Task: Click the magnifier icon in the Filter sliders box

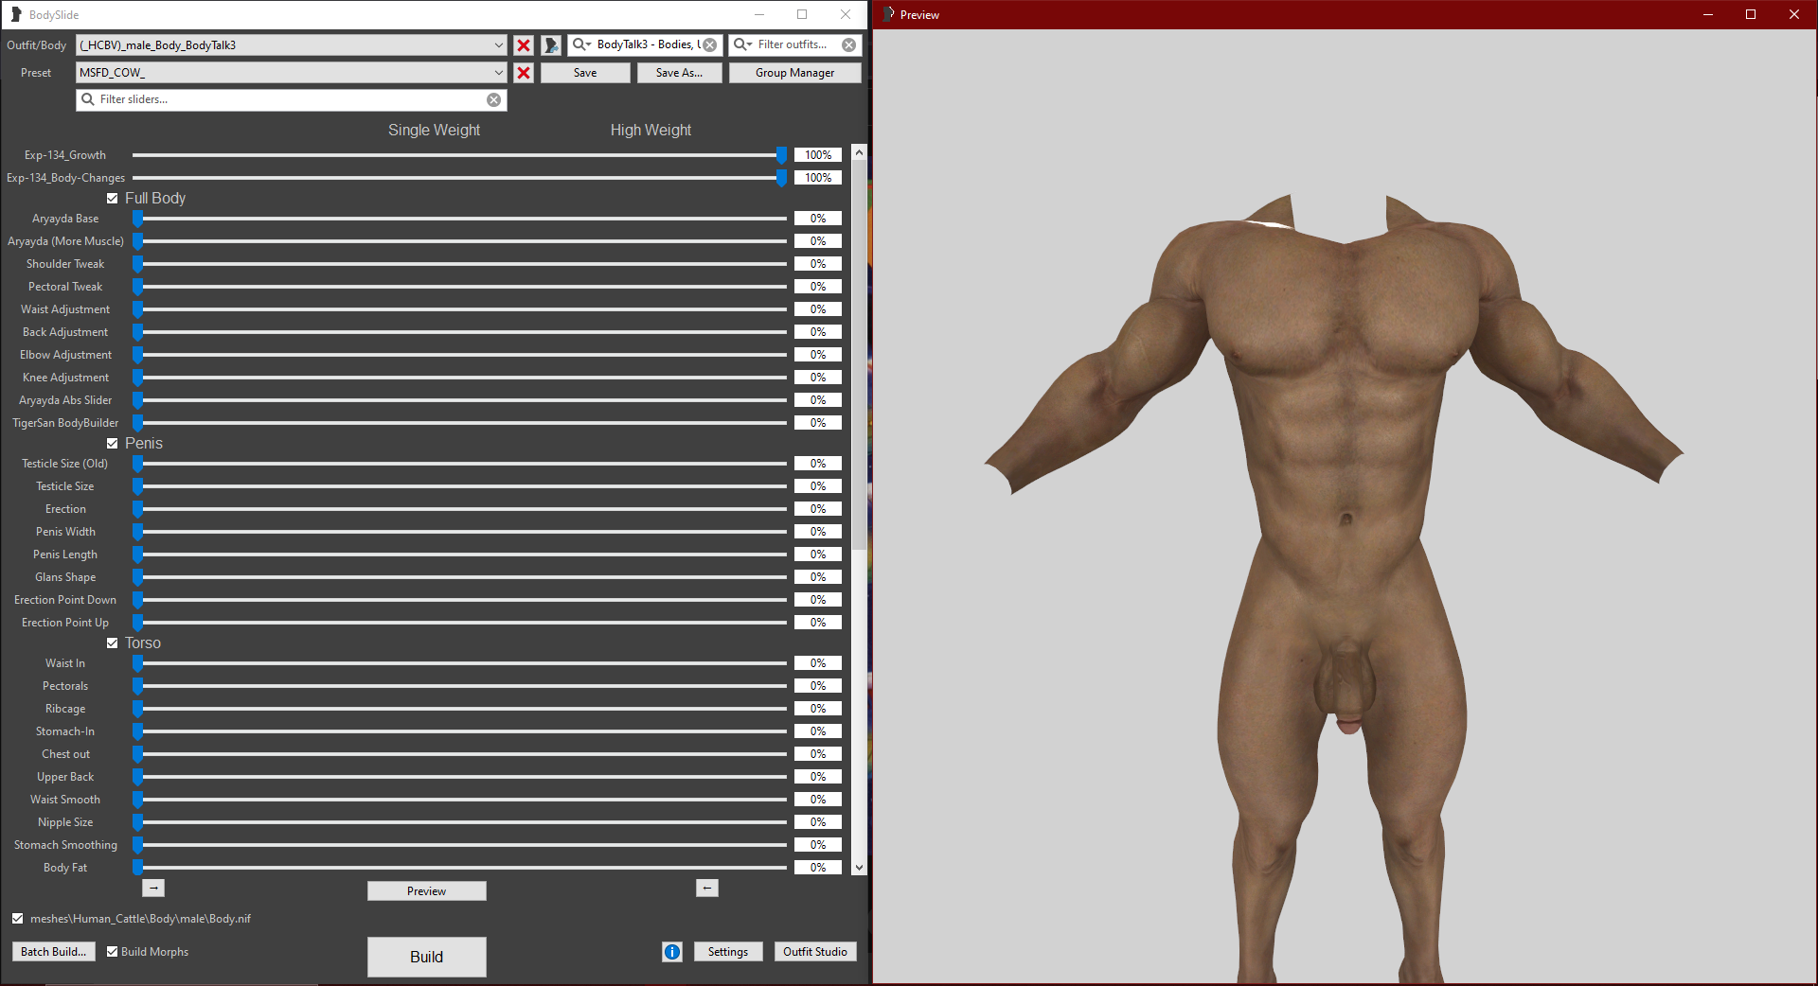Action: click(88, 99)
